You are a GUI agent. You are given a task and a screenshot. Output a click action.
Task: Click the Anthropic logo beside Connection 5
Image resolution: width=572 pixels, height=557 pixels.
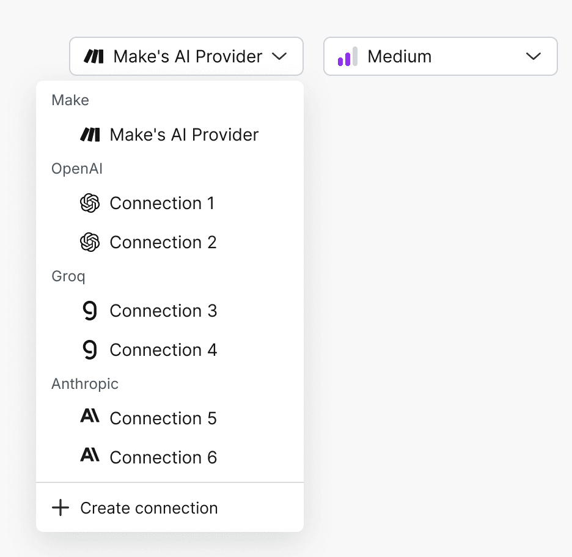(90, 418)
